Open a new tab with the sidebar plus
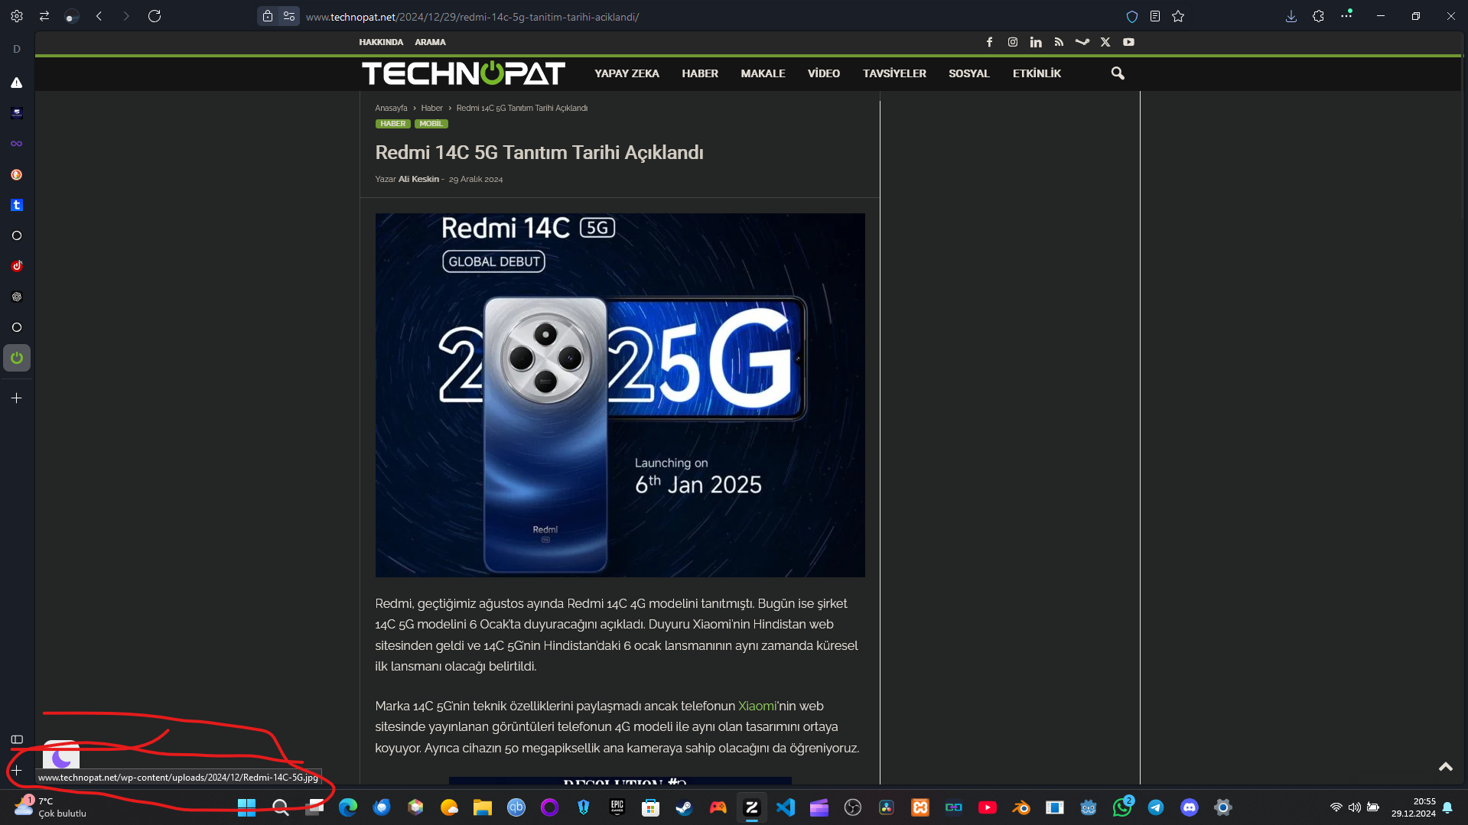Image resolution: width=1468 pixels, height=825 pixels. tap(17, 398)
